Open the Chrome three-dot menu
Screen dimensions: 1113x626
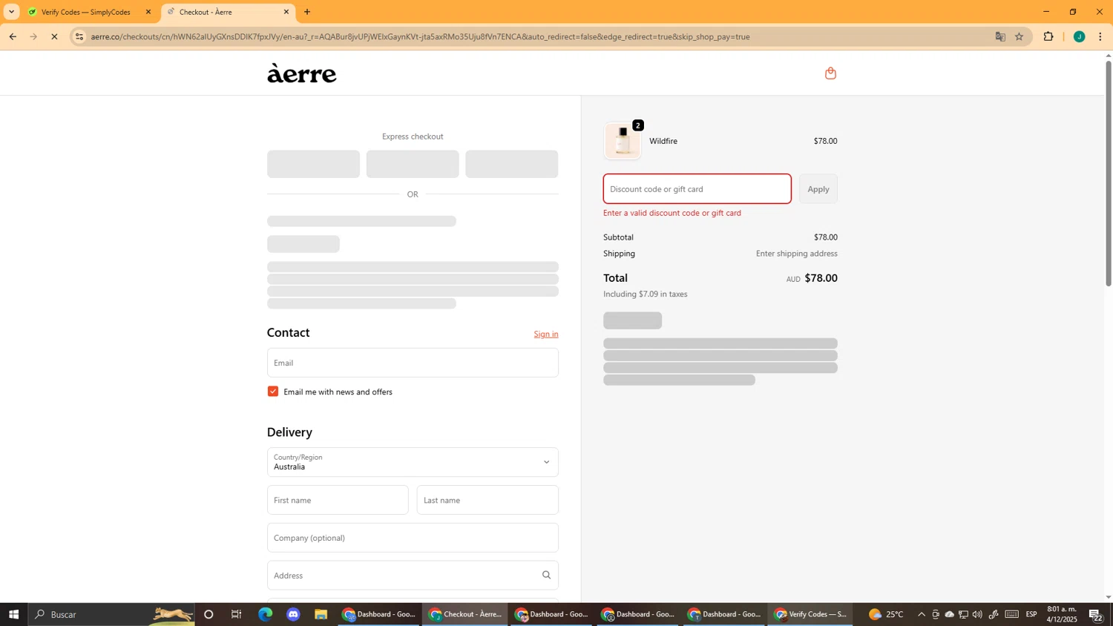click(x=1100, y=36)
